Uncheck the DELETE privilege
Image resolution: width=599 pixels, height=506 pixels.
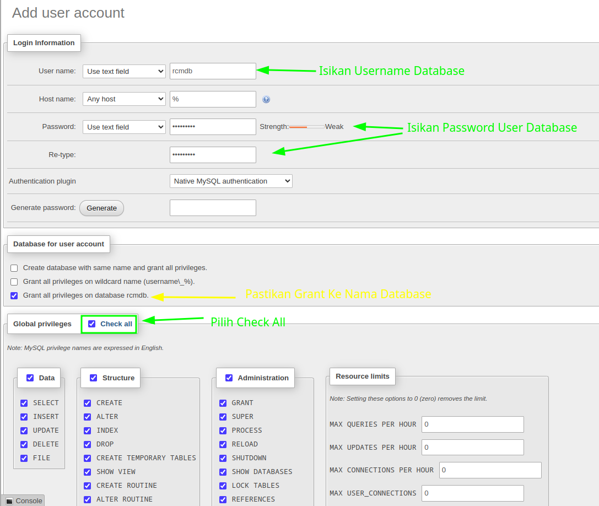click(x=24, y=444)
